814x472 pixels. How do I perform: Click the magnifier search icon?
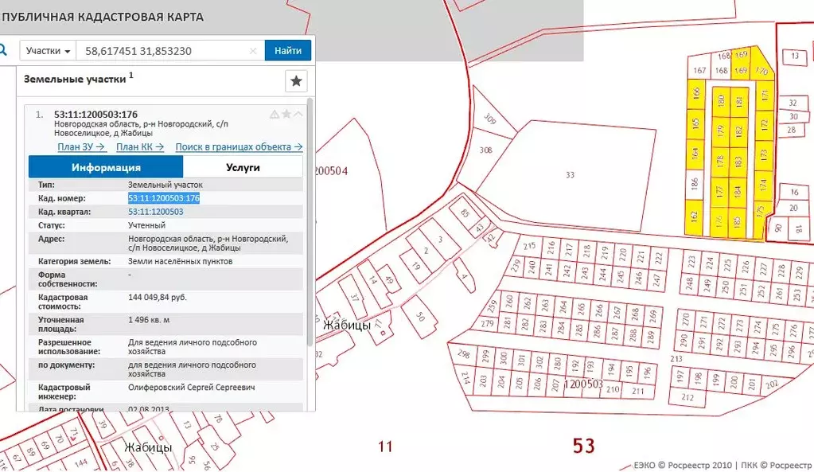[x=3, y=50]
